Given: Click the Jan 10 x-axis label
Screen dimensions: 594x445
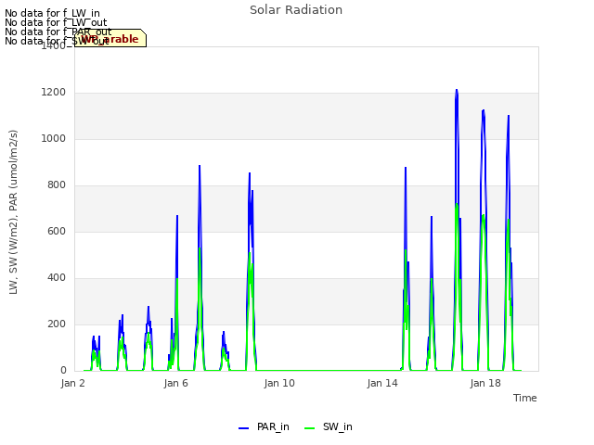Looking at the screenshot, I should pos(279,383).
